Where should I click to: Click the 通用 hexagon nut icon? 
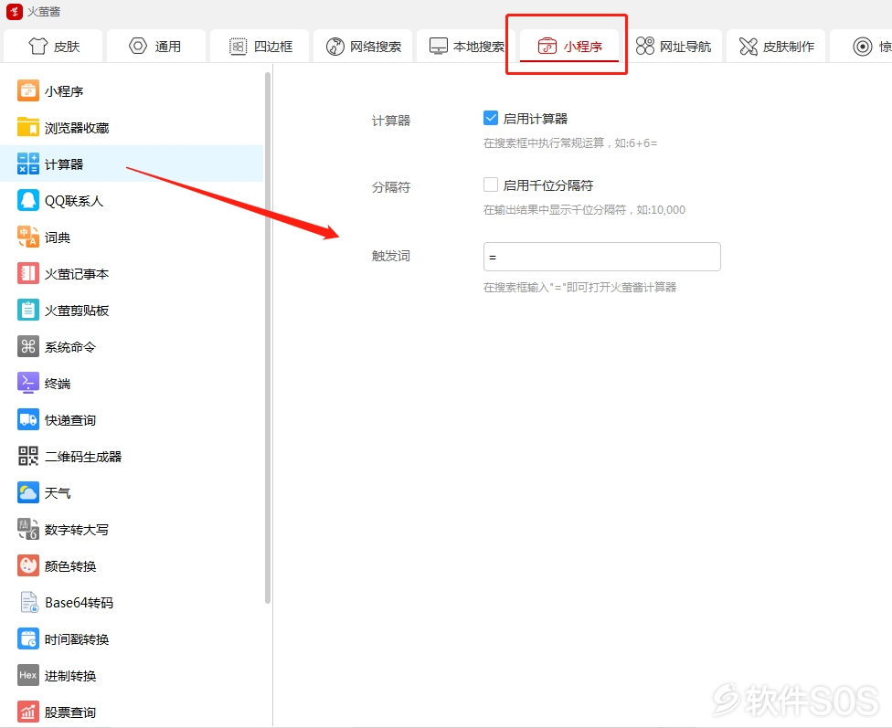click(x=138, y=46)
